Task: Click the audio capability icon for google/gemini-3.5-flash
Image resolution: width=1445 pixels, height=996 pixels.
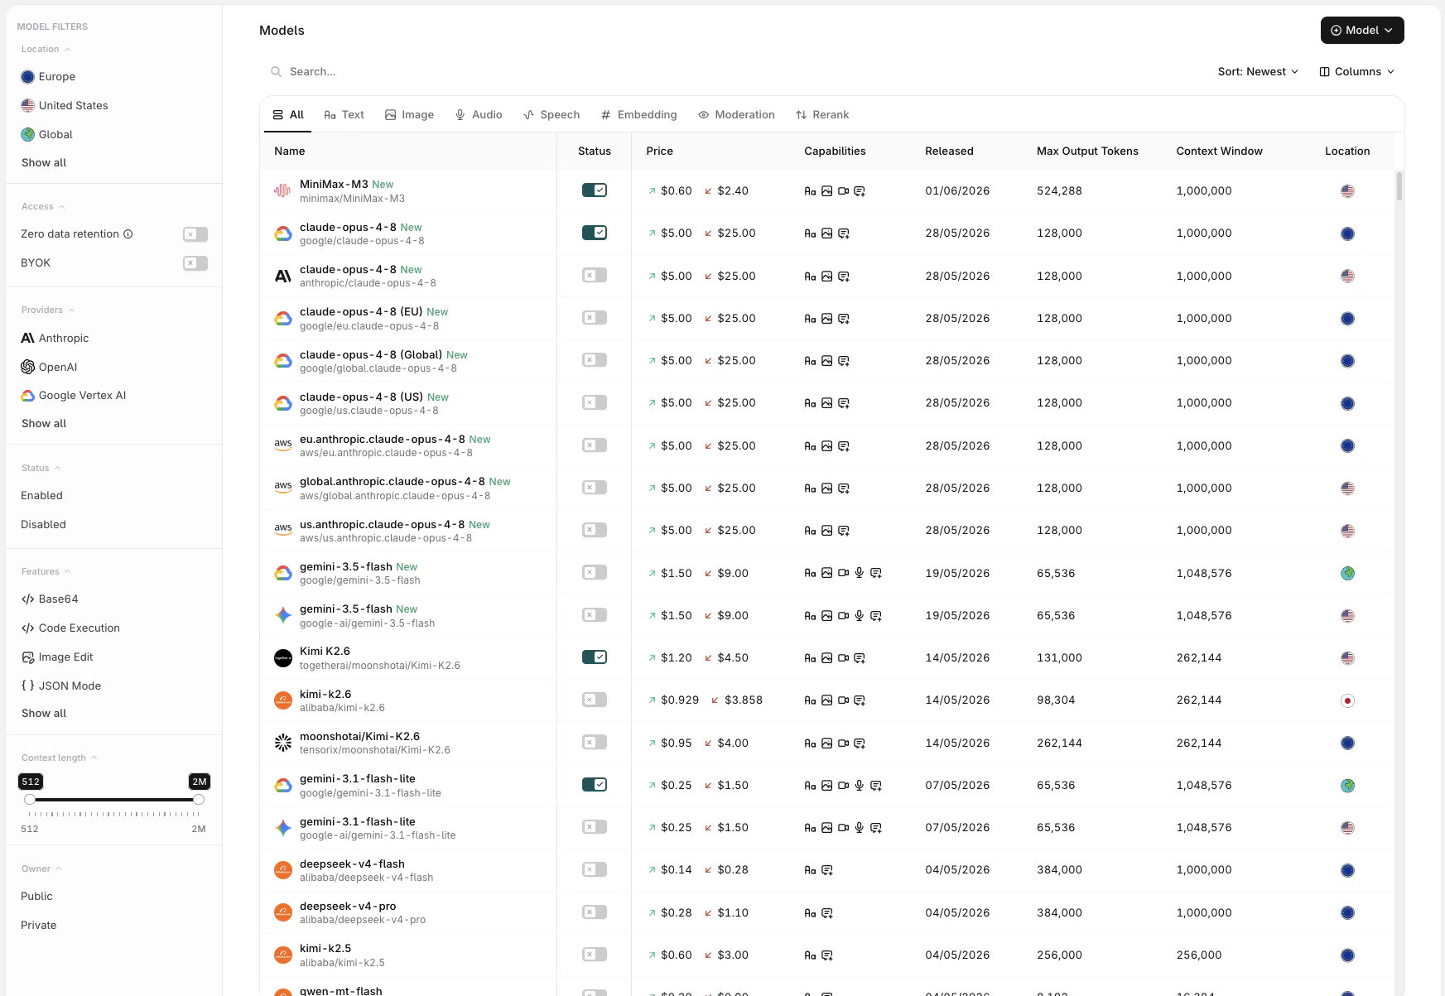Action: [x=860, y=573]
